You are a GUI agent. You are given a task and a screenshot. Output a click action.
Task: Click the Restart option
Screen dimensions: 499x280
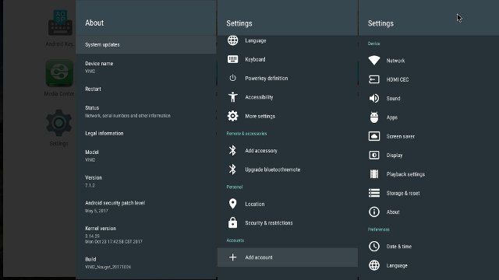146,89
